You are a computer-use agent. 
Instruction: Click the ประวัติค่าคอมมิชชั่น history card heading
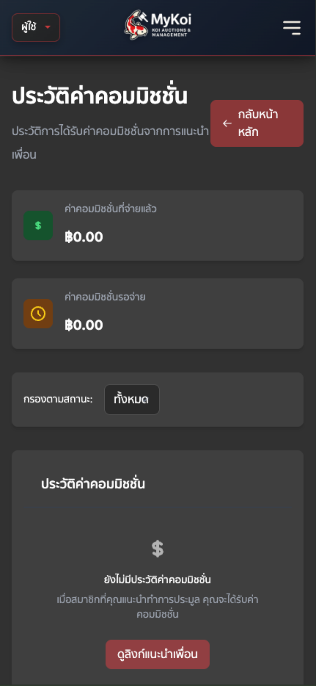[93, 484]
